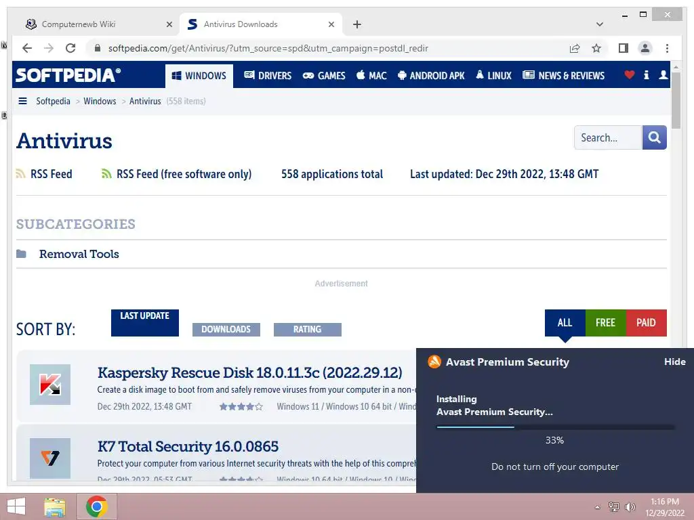Expand the tab search chevron
This screenshot has width=694, height=520.
point(600,24)
